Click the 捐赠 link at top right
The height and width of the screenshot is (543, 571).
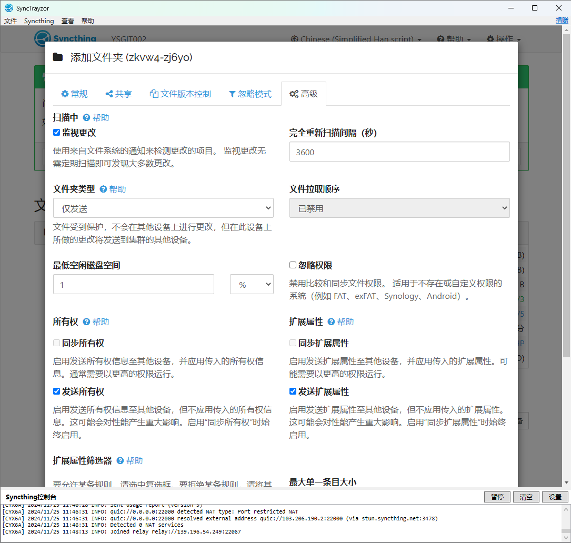pyautogui.click(x=562, y=21)
